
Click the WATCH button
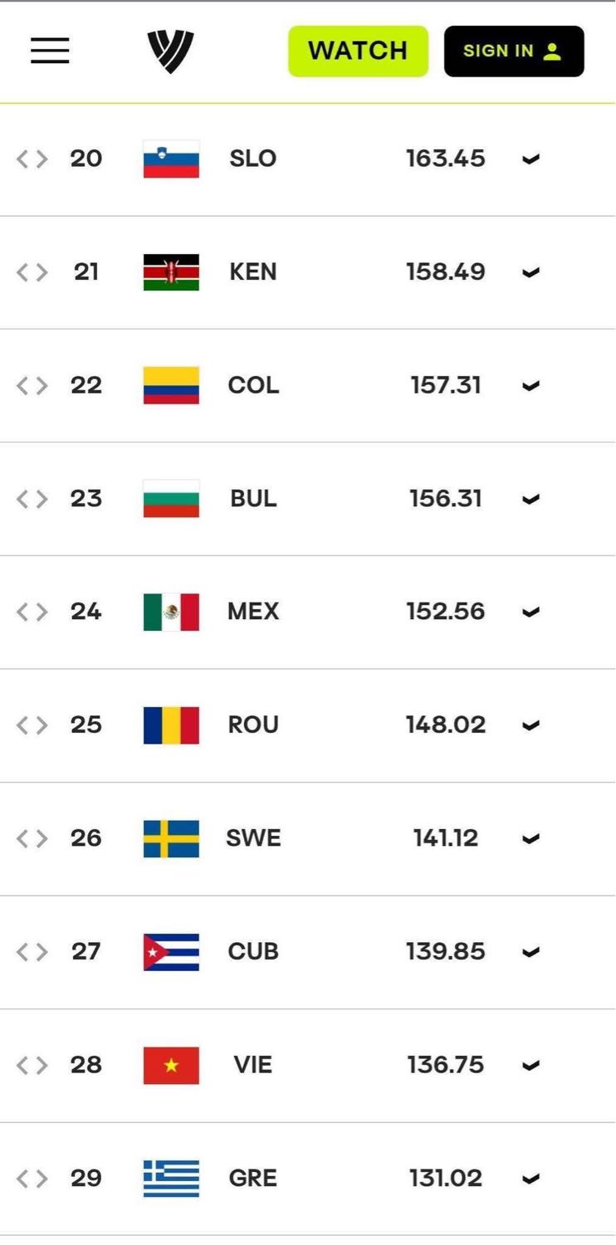tap(358, 51)
